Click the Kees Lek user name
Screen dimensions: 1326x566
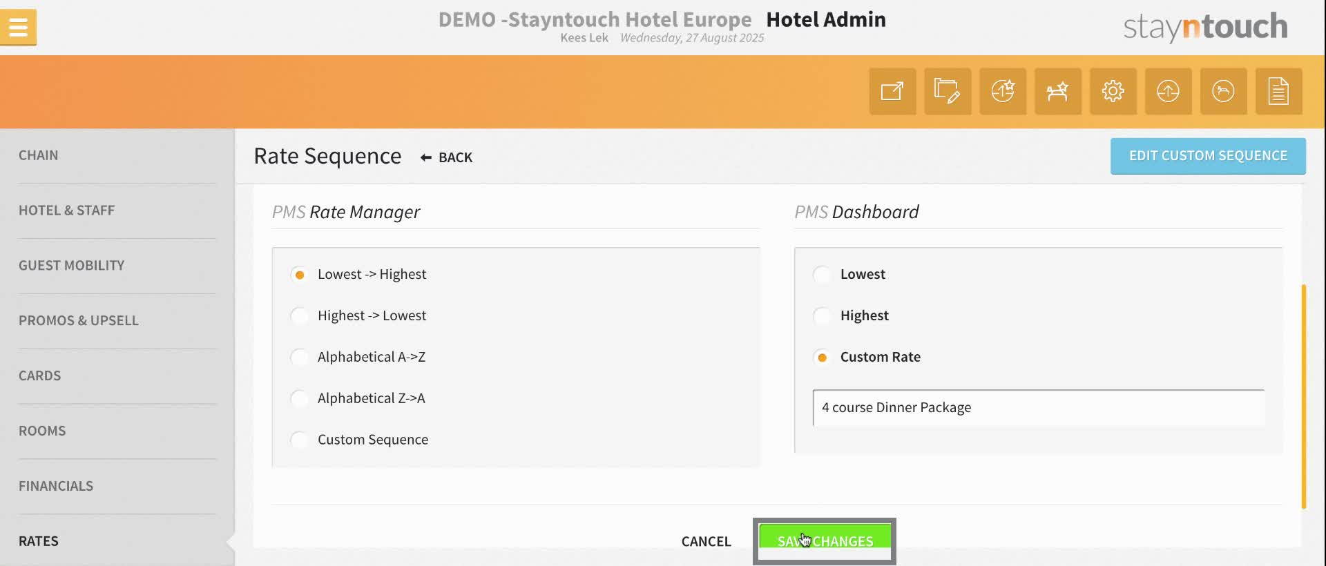(584, 38)
